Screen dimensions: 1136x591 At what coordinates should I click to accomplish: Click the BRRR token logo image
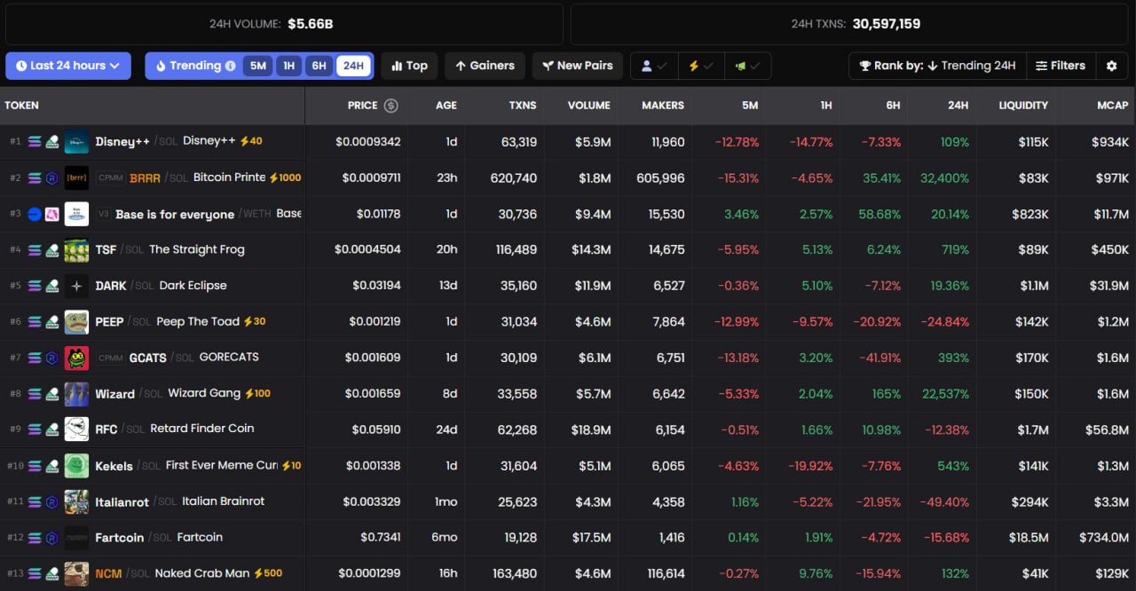[76, 177]
